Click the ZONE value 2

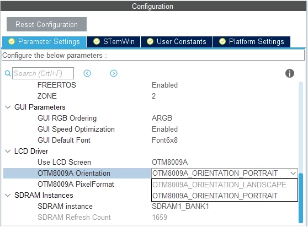(153, 96)
